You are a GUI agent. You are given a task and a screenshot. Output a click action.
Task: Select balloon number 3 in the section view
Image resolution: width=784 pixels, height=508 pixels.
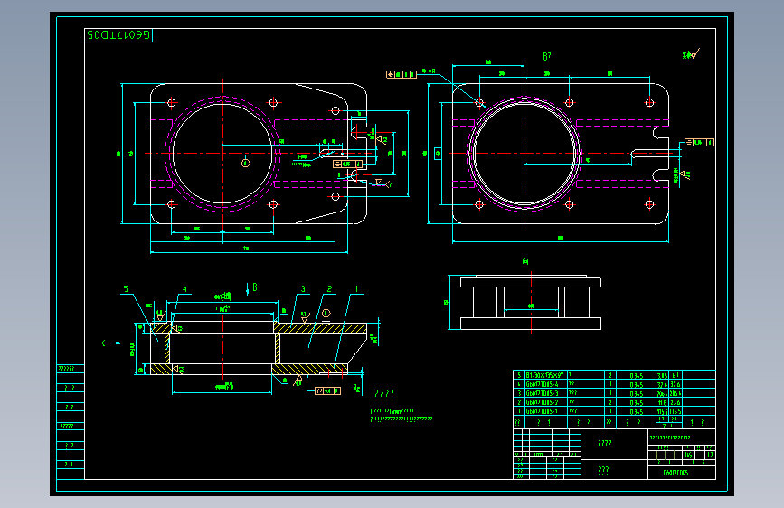coord(303,289)
